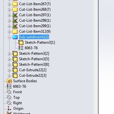Click solid body icon of Sketch-Pattern3[5]
The image size is (114, 114).
point(15,59)
